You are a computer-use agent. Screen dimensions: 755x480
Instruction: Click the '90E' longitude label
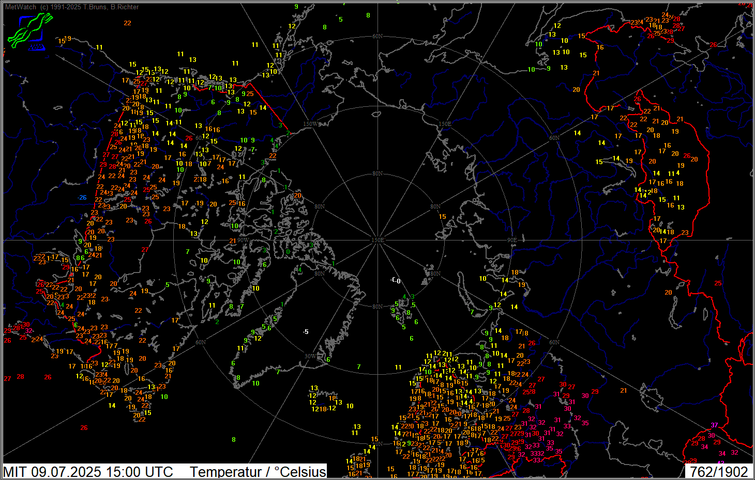point(512,241)
